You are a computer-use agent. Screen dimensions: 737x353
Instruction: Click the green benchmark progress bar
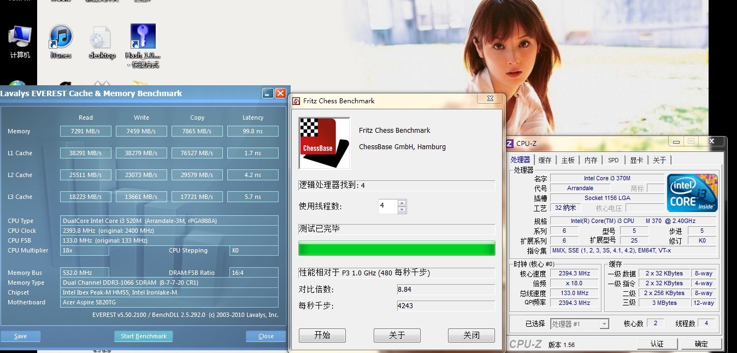click(x=397, y=249)
